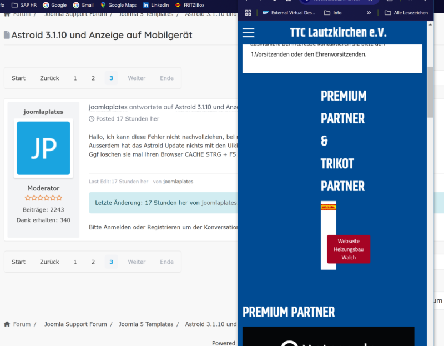The image size is (444, 346).
Task: Go to Start in the top pagination
Action: (x=18, y=78)
